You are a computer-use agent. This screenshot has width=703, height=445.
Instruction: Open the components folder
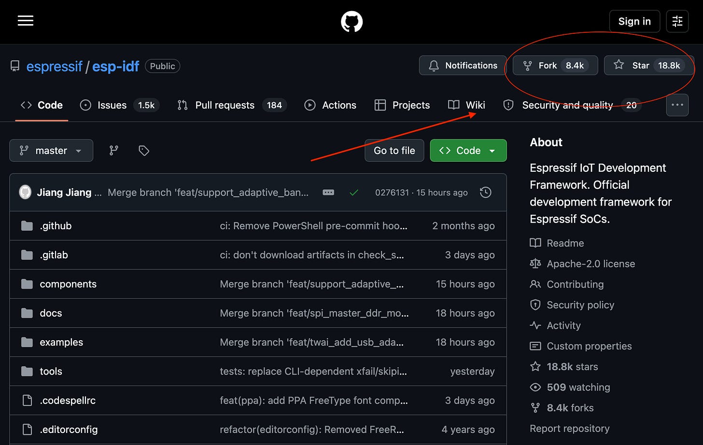pyautogui.click(x=68, y=284)
